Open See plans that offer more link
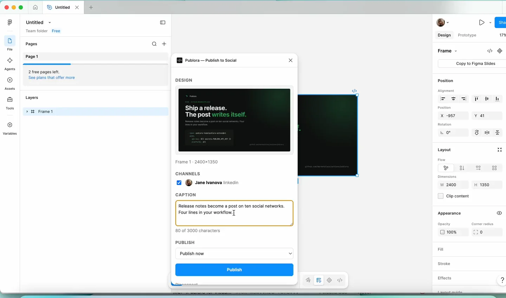Viewport: 506px width, 298px height. click(x=52, y=77)
